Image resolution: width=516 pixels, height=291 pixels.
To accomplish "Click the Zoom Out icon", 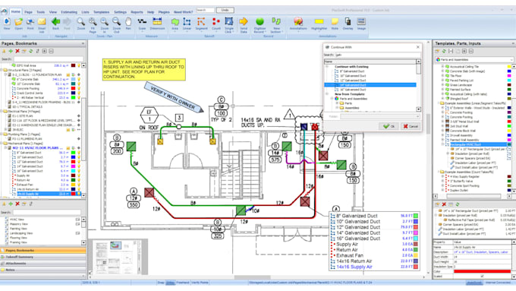I will click(x=117, y=22).
